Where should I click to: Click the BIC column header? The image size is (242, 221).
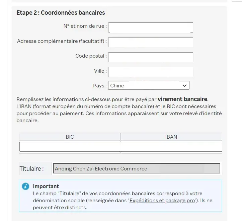point(70,137)
